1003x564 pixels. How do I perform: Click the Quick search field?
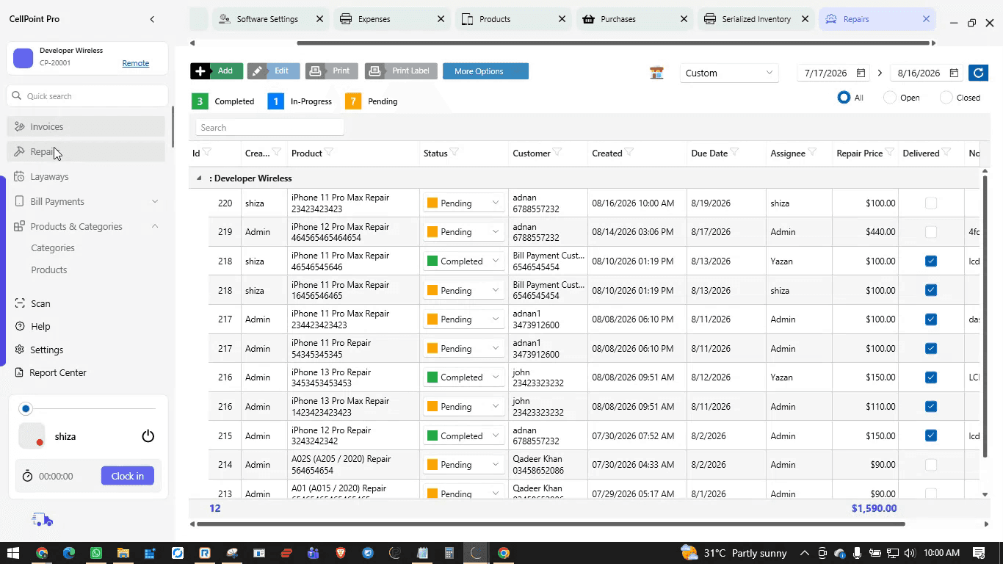(87, 96)
